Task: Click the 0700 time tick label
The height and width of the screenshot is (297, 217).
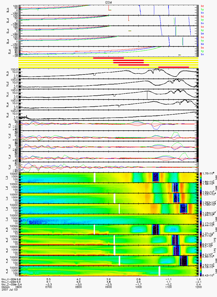Action: click(x=49, y=287)
